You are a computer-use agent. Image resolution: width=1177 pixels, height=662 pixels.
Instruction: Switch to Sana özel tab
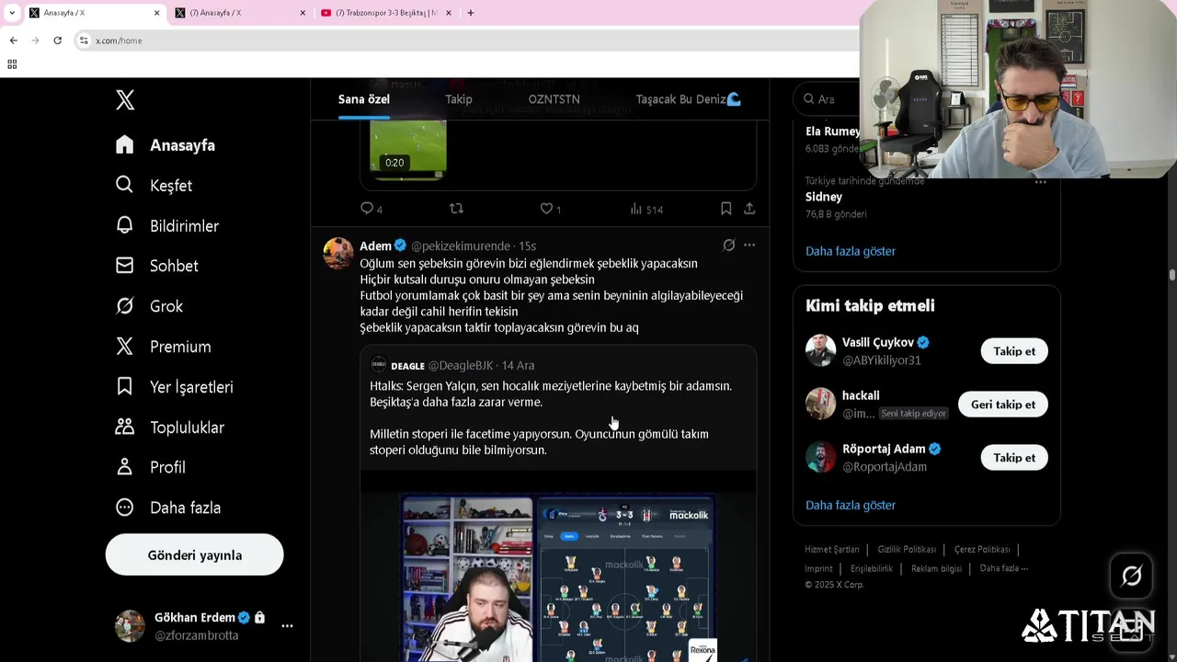(x=364, y=99)
